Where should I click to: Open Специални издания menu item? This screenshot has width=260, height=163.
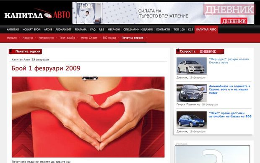(x=138, y=29)
